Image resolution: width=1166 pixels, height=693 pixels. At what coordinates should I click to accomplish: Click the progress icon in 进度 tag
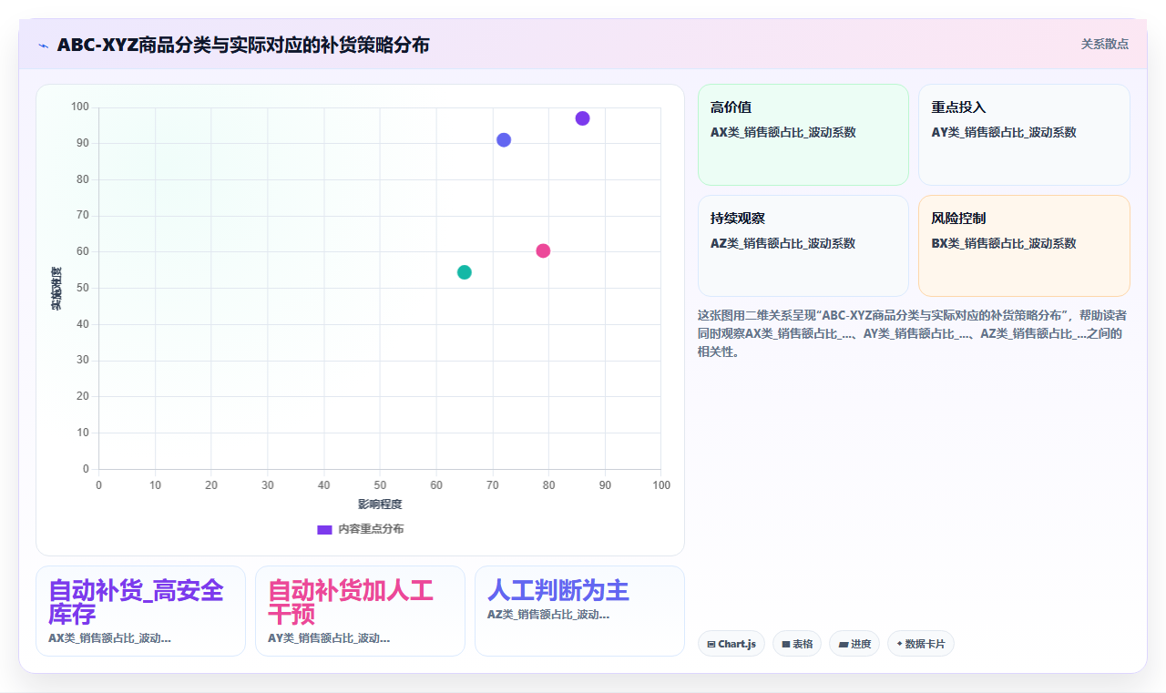(844, 645)
